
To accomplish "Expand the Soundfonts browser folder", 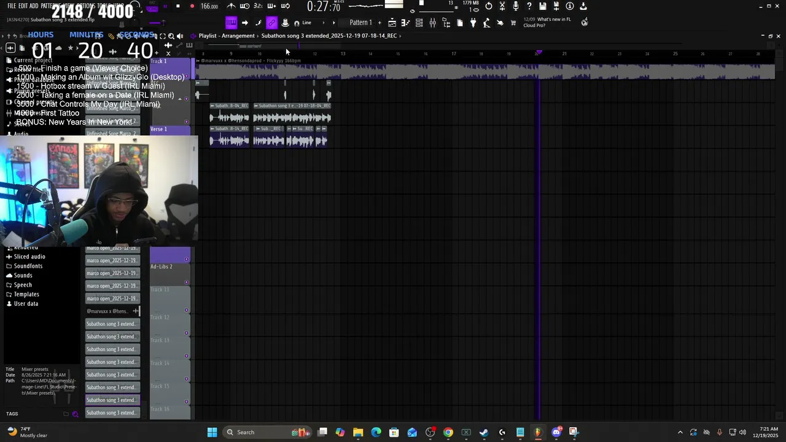I will (28, 266).
